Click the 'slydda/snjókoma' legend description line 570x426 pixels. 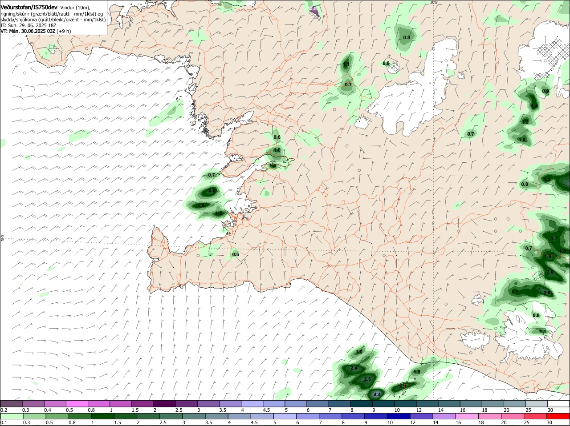(x=53, y=20)
